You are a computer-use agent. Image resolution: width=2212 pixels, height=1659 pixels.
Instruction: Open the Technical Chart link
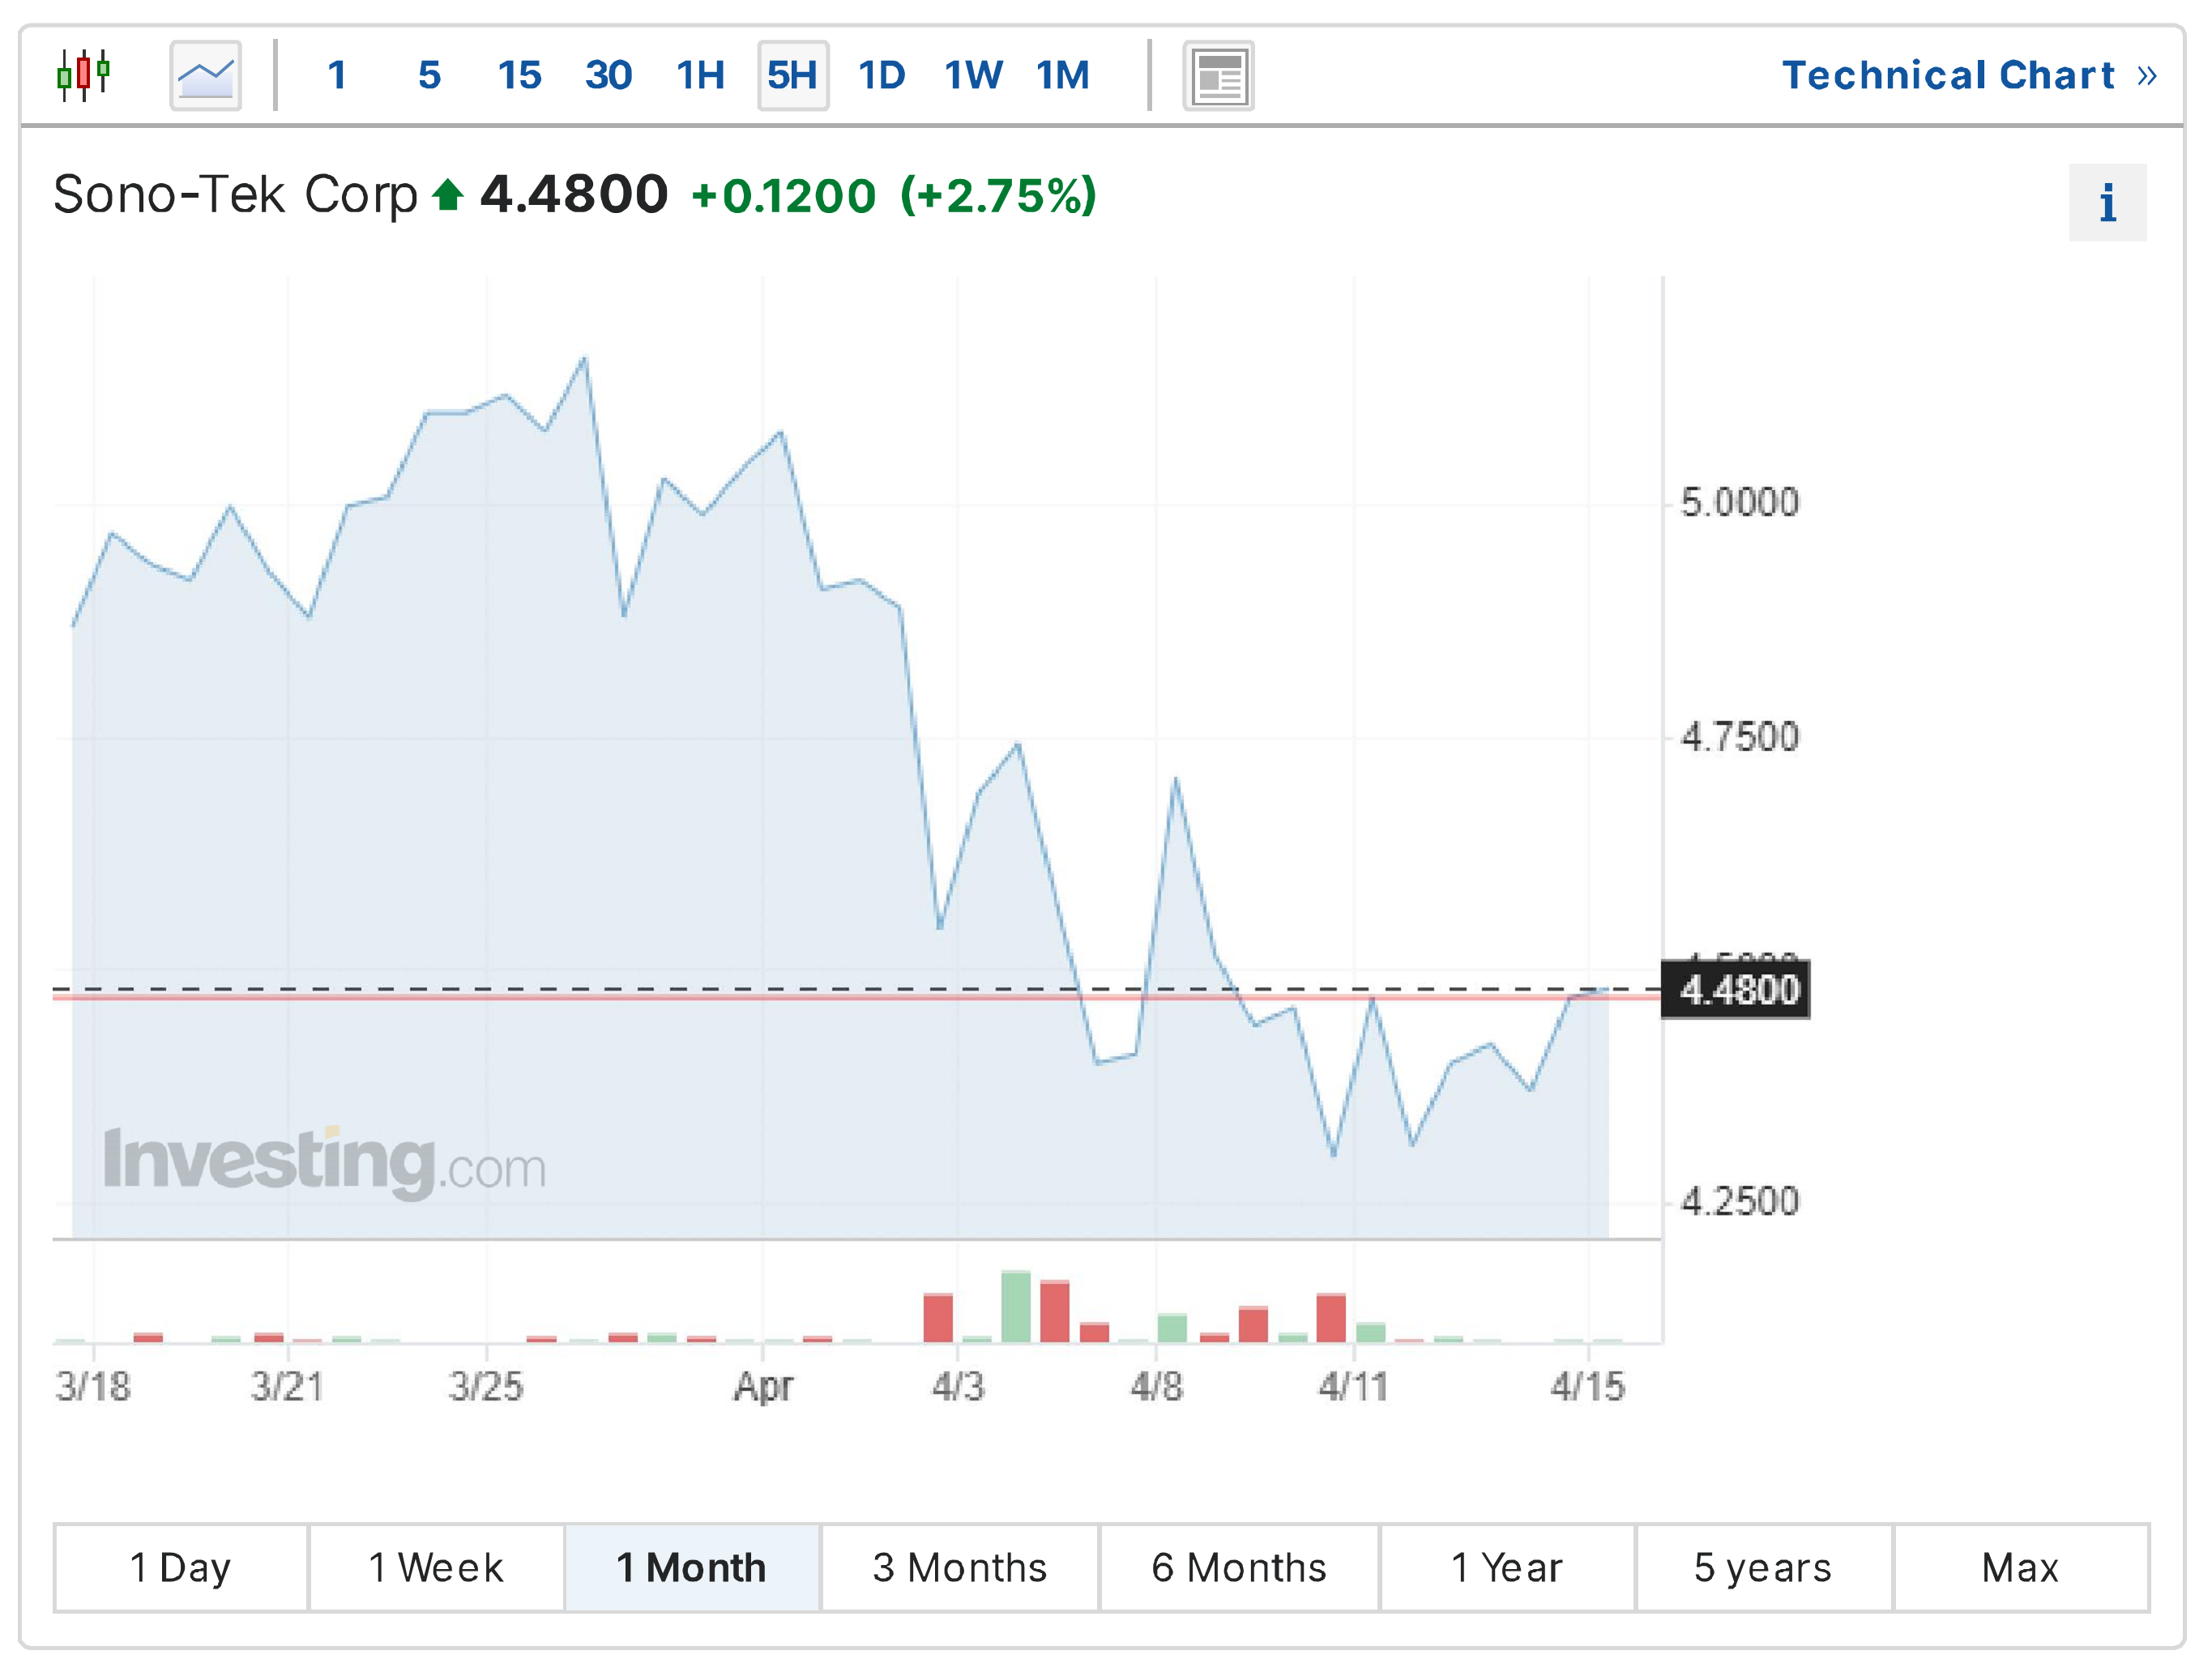pyautogui.click(x=1967, y=75)
